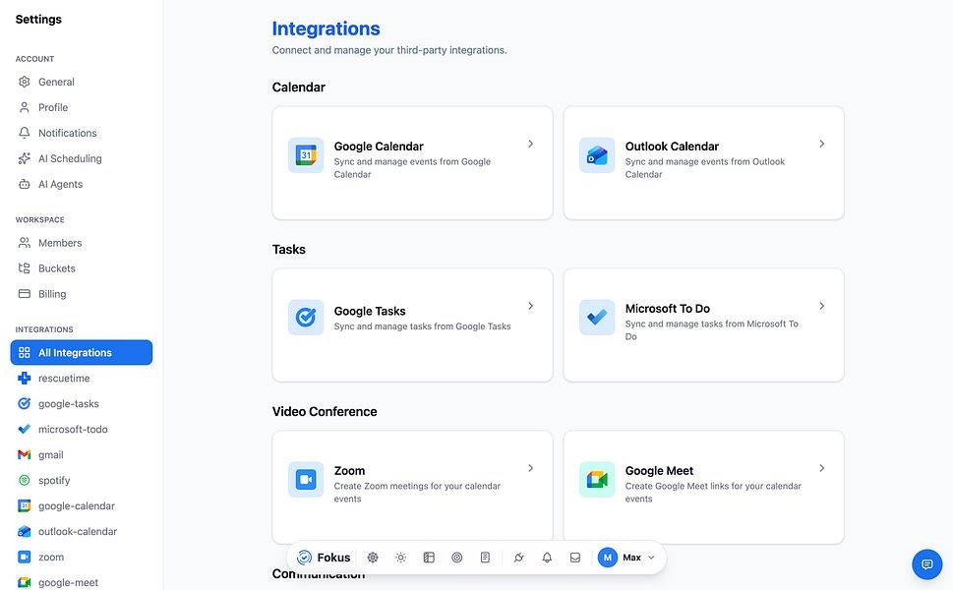Toggle the brightness icon in bottom toolbar
Screen dimensions: 953x590
point(400,557)
